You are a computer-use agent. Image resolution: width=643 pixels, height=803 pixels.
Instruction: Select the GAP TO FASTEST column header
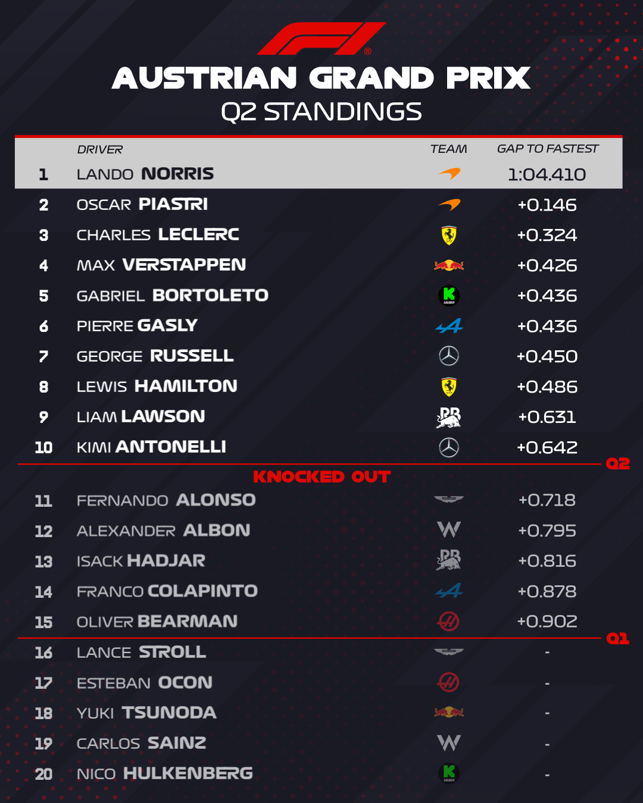click(x=548, y=149)
